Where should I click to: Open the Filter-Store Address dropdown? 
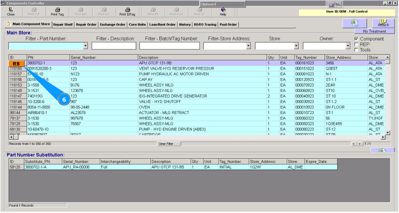pyautogui.click(x=248, y=46)
